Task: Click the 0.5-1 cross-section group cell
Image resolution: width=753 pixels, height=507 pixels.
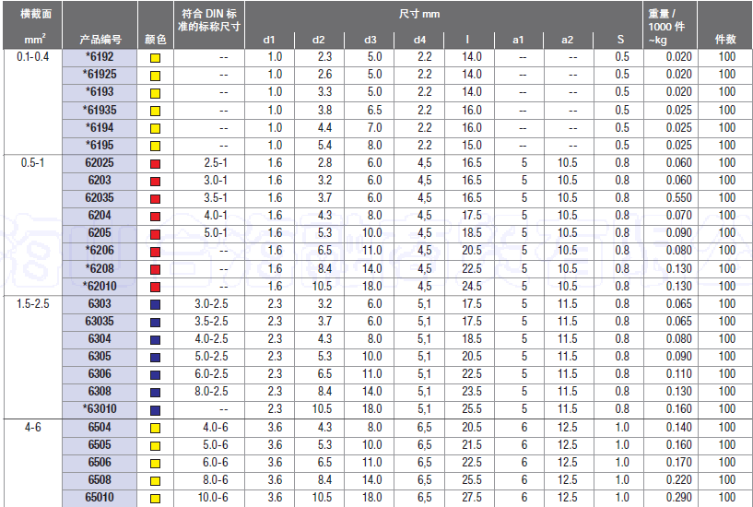Action: click(33, 163)
